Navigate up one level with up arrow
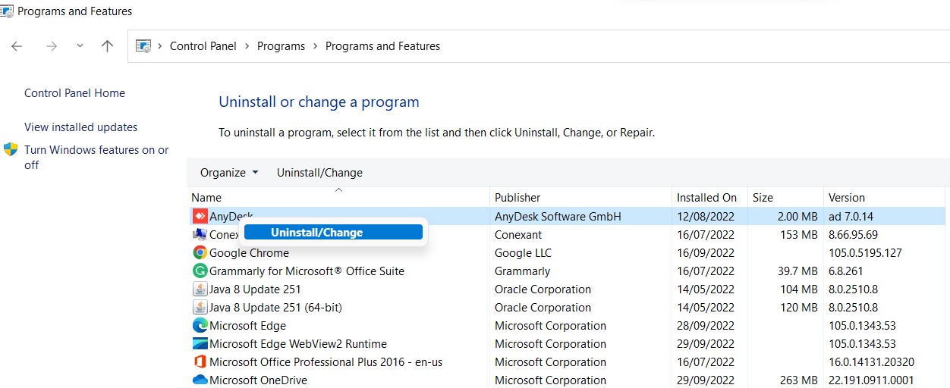The width and height of the screenshot is (950, 388). [x=107, y=46]
